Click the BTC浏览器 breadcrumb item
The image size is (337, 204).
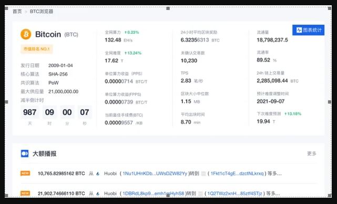(x=42, y=12)
